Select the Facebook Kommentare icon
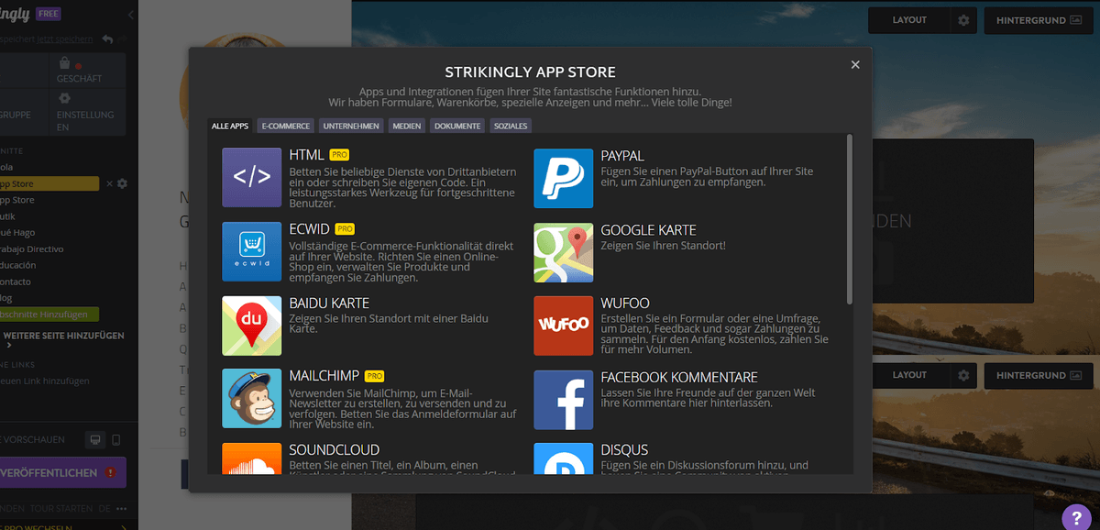Image resolution: width=1100 pixels, height=530 pixels. pyautogui.click(x=564, y=399)
